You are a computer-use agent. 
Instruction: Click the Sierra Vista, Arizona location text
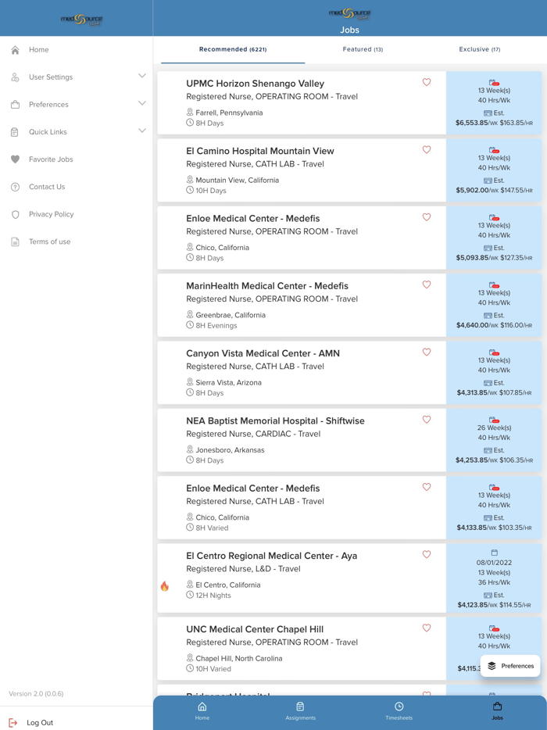point(229,383)
